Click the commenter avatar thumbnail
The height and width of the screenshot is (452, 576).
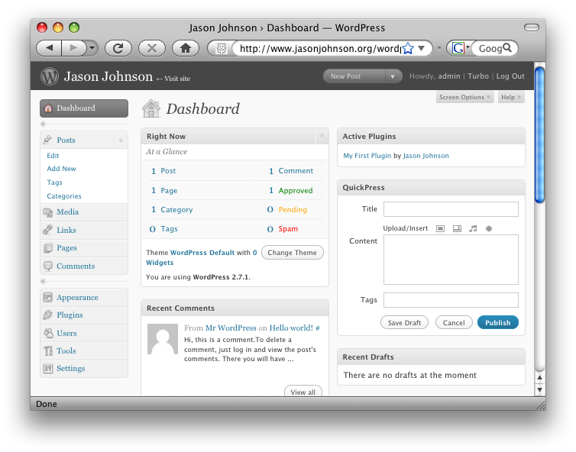click(x=163, y=339)
